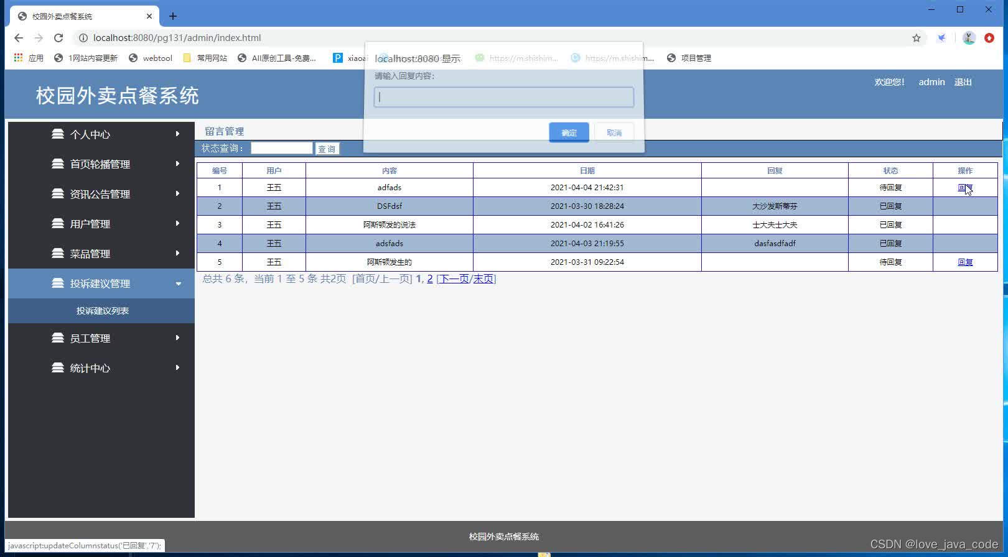This screenshot has height=557, width=1008.
Task: Reload the page with the refresh icon
Action: coord(58,38)
